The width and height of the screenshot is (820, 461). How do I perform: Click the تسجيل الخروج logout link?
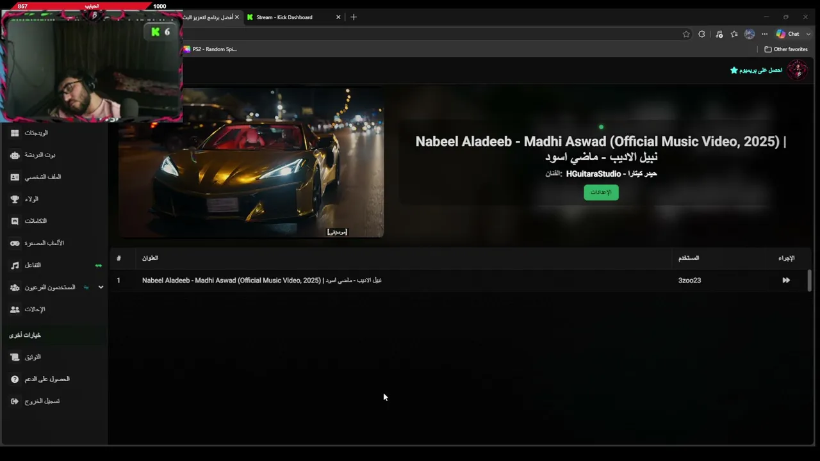(42, 401)
